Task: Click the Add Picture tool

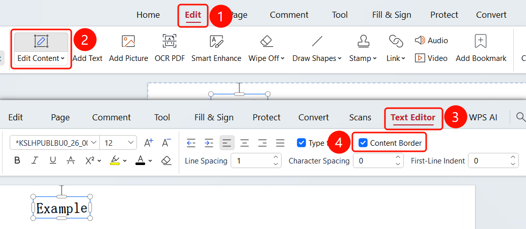Action: tap(128, 49)
